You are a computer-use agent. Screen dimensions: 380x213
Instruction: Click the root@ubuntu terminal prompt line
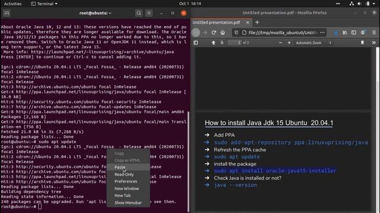(21, 206)
